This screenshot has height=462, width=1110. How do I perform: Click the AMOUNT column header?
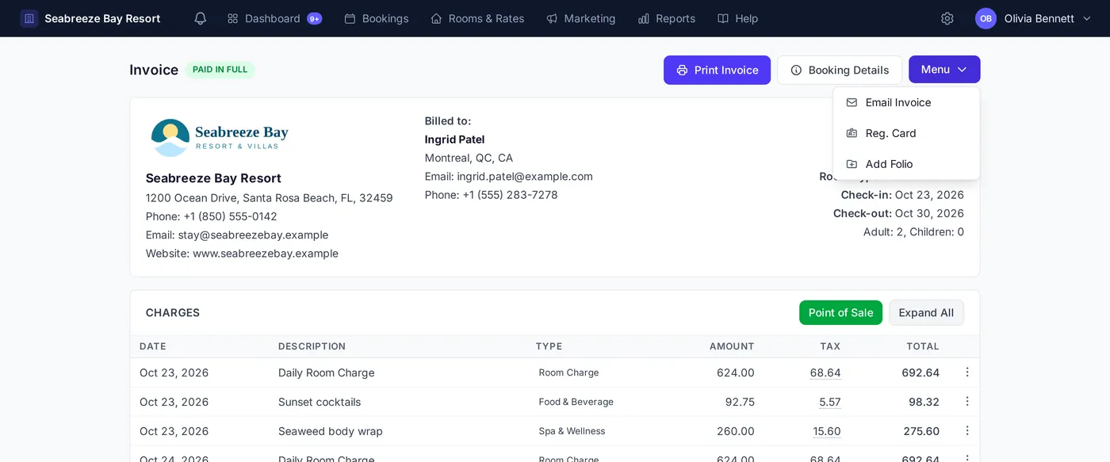click(x=732, y=346)
